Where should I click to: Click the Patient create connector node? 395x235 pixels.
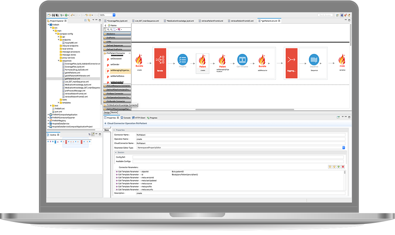(203, 63)
